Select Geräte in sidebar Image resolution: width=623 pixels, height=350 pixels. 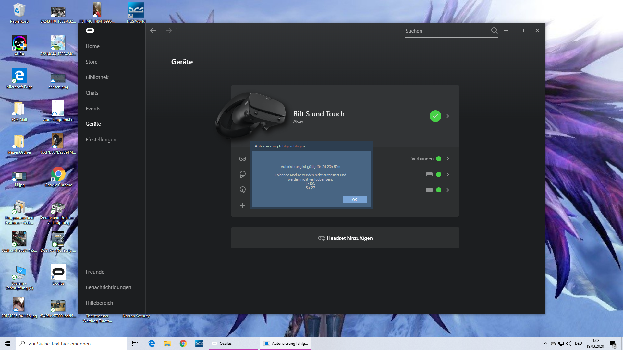pyautogui.click(x=93, y=124)
